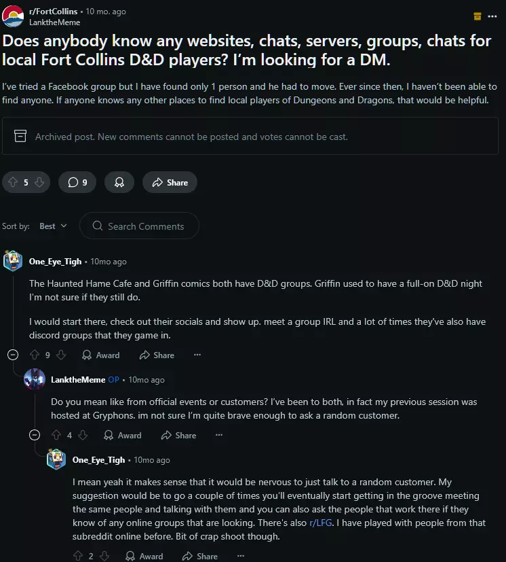Give an award to the post
Viewport: 506px width, 562px height.
[119, 182]
